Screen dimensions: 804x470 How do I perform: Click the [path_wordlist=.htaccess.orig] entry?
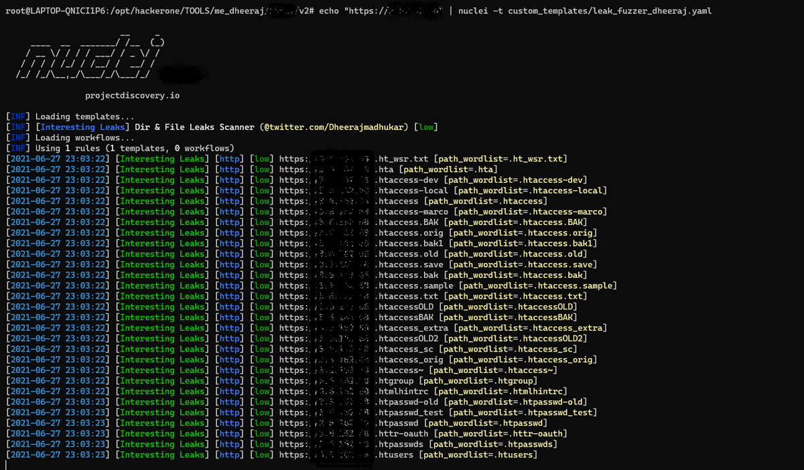(524, 233)
